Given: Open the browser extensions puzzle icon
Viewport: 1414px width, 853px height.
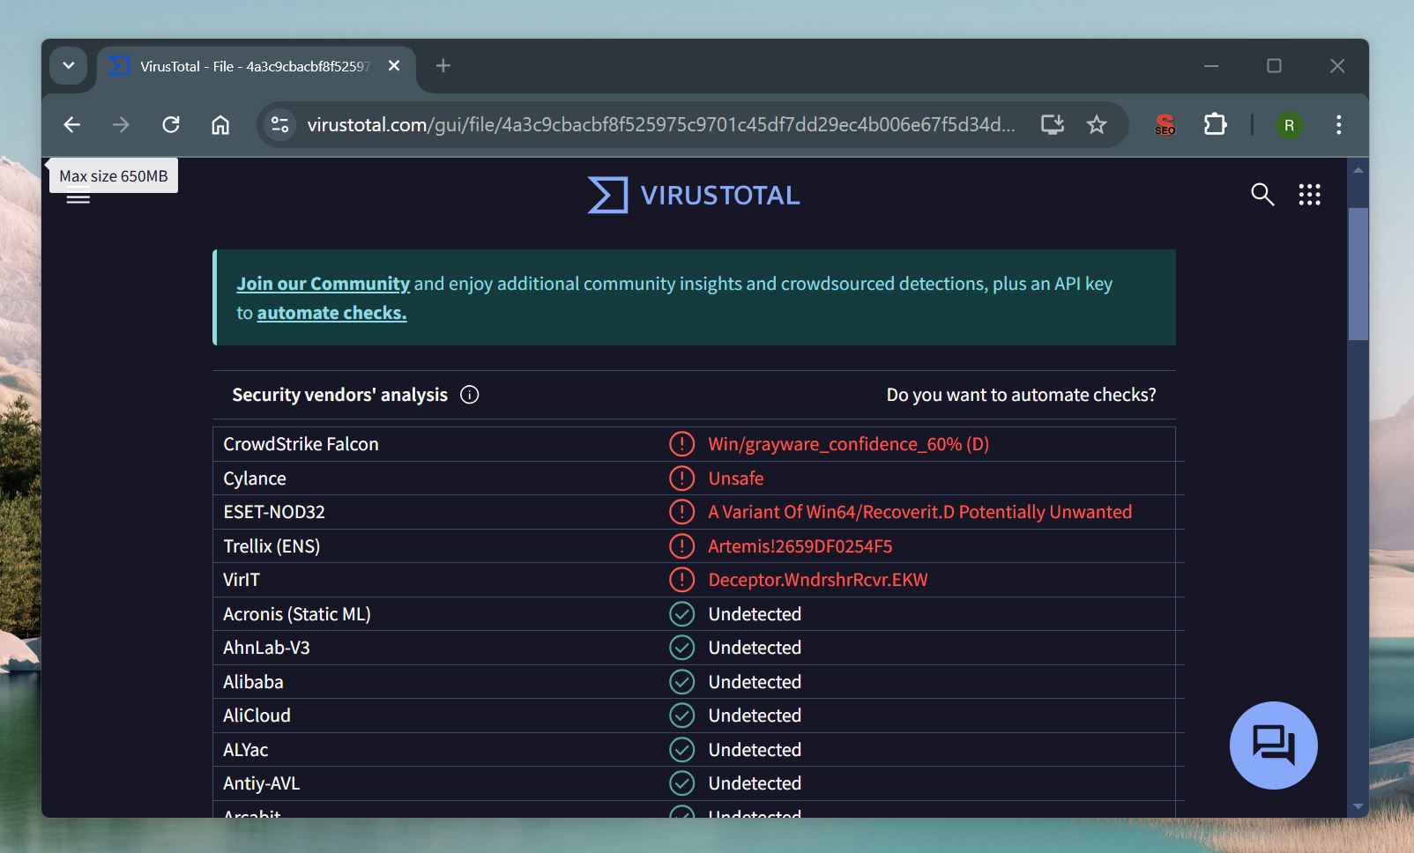Looking at the screenshot, I should (x=1216, y=125).
